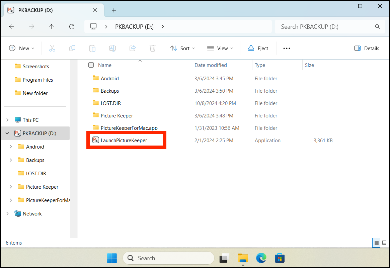The image size is (390, 268).
Task: Open Task View from the taskbar
Action: (x=224, y=258)
